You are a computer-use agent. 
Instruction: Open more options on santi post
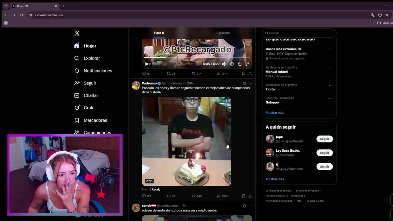tap(250, 206)
